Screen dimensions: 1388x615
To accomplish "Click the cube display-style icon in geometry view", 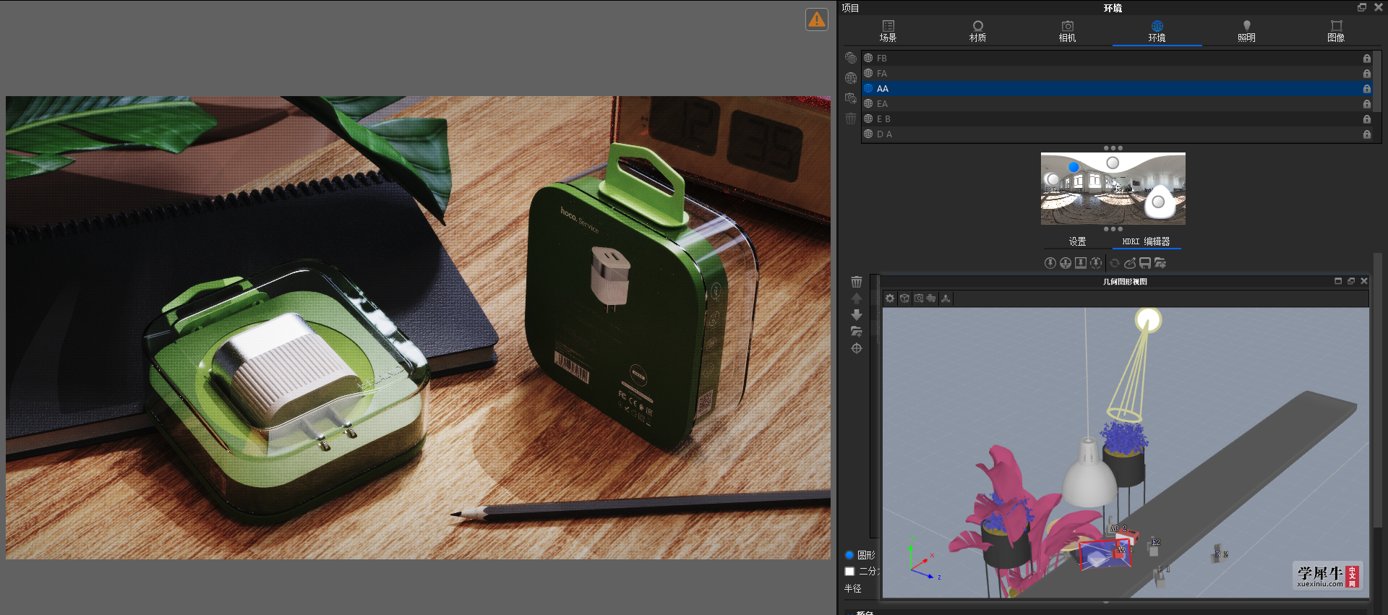I will (904, 298).
